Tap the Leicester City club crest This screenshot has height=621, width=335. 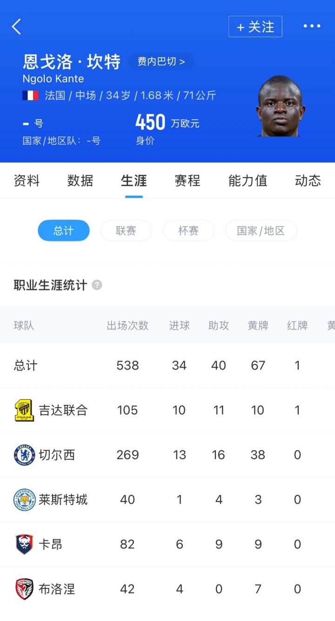24,500
